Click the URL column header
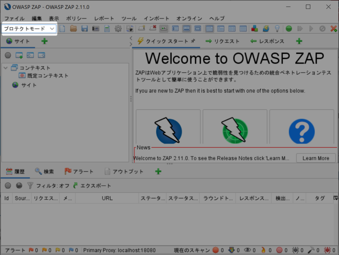 (107, 198)
